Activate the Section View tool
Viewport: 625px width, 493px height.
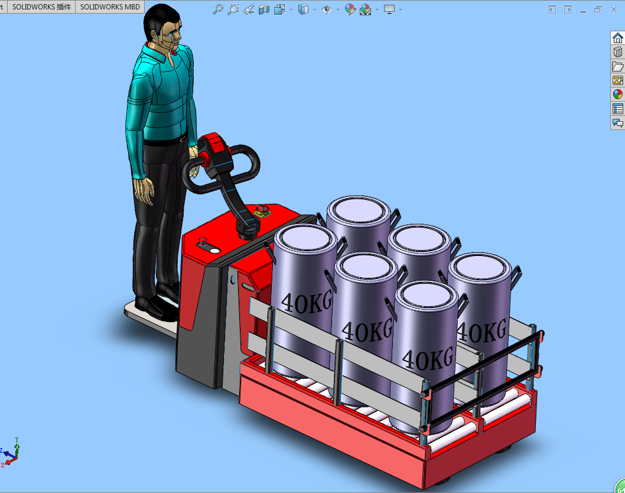264,9
